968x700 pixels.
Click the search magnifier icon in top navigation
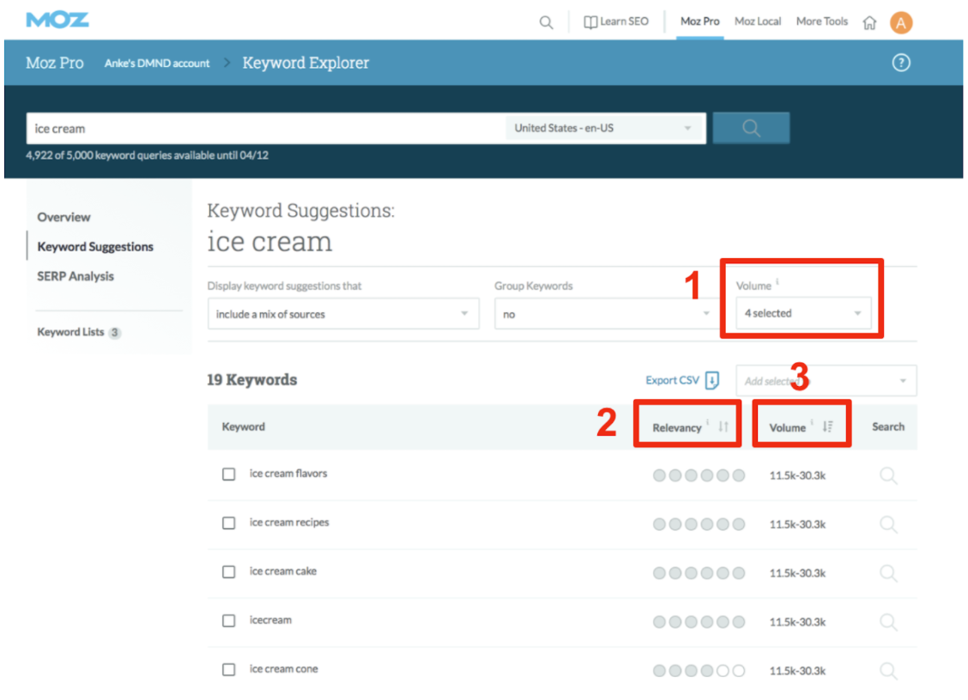546,22
